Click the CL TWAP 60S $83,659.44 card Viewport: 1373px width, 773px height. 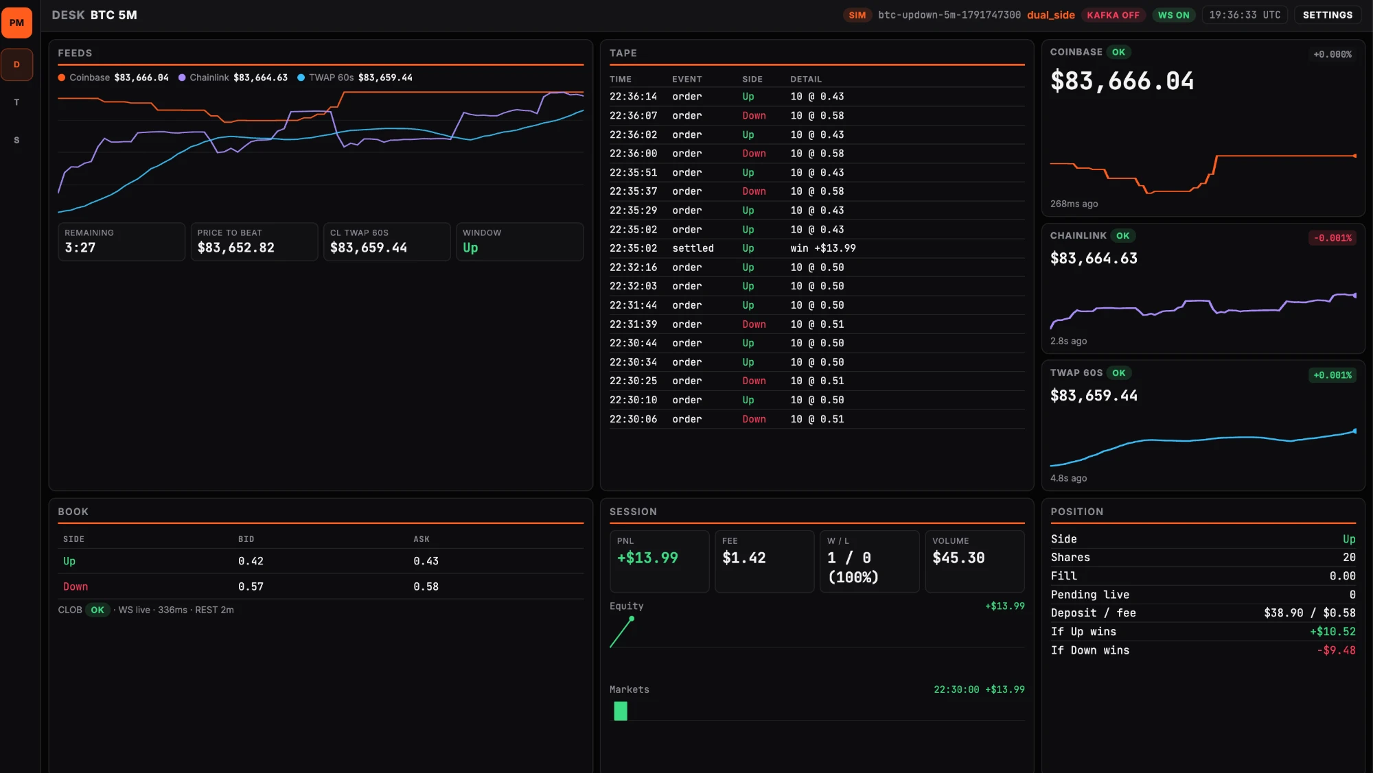click(x=386, y=241)
